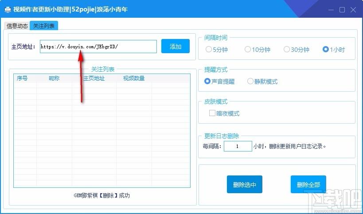Screen dimensions: 363x214
Task: Close the 视频作者更新小助理 window
Action: (353, 10)
